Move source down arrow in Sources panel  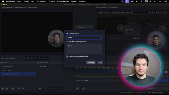pos(60,89)
